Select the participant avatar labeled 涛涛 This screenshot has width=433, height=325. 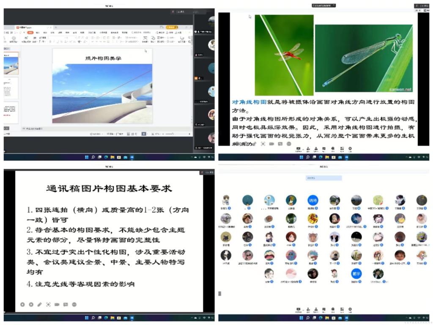312,201
